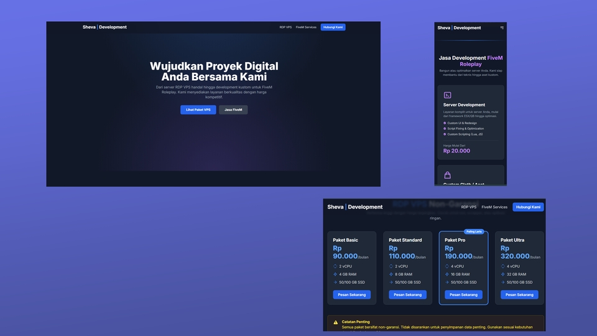Click the SSD arrow icon in Paket Pro
The image size is (597, 336).
[447, 282]
